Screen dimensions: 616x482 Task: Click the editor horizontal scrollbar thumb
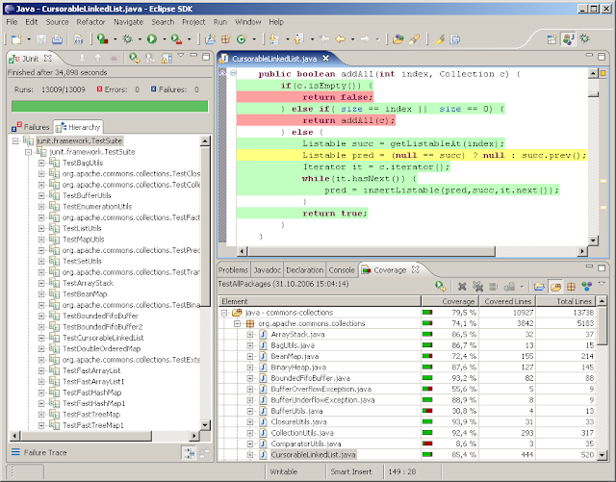(x=372, y=251)
